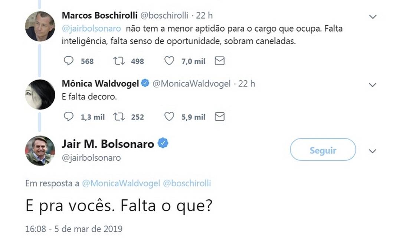403x242 pixels.
Task: Open @boschirolli link in 'Em resposta a'
Action: click(x=187, y=183)
